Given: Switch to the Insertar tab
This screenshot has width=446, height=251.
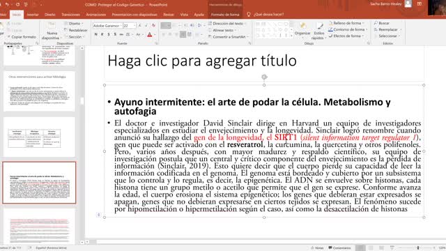Looking at the screenshot, I should (x=33, y=15).
